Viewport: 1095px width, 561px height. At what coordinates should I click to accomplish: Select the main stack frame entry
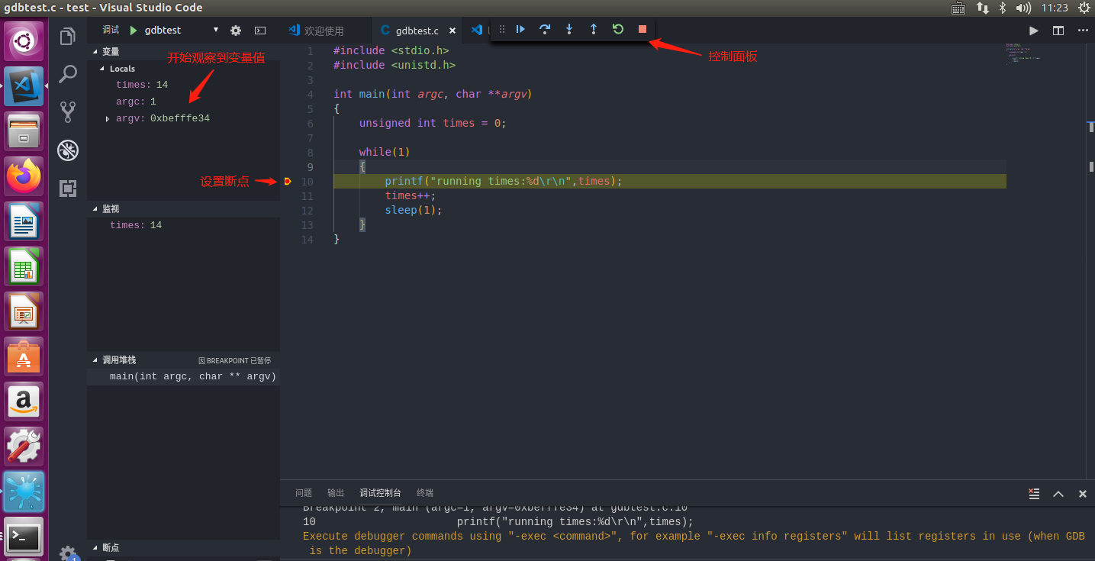183,376
